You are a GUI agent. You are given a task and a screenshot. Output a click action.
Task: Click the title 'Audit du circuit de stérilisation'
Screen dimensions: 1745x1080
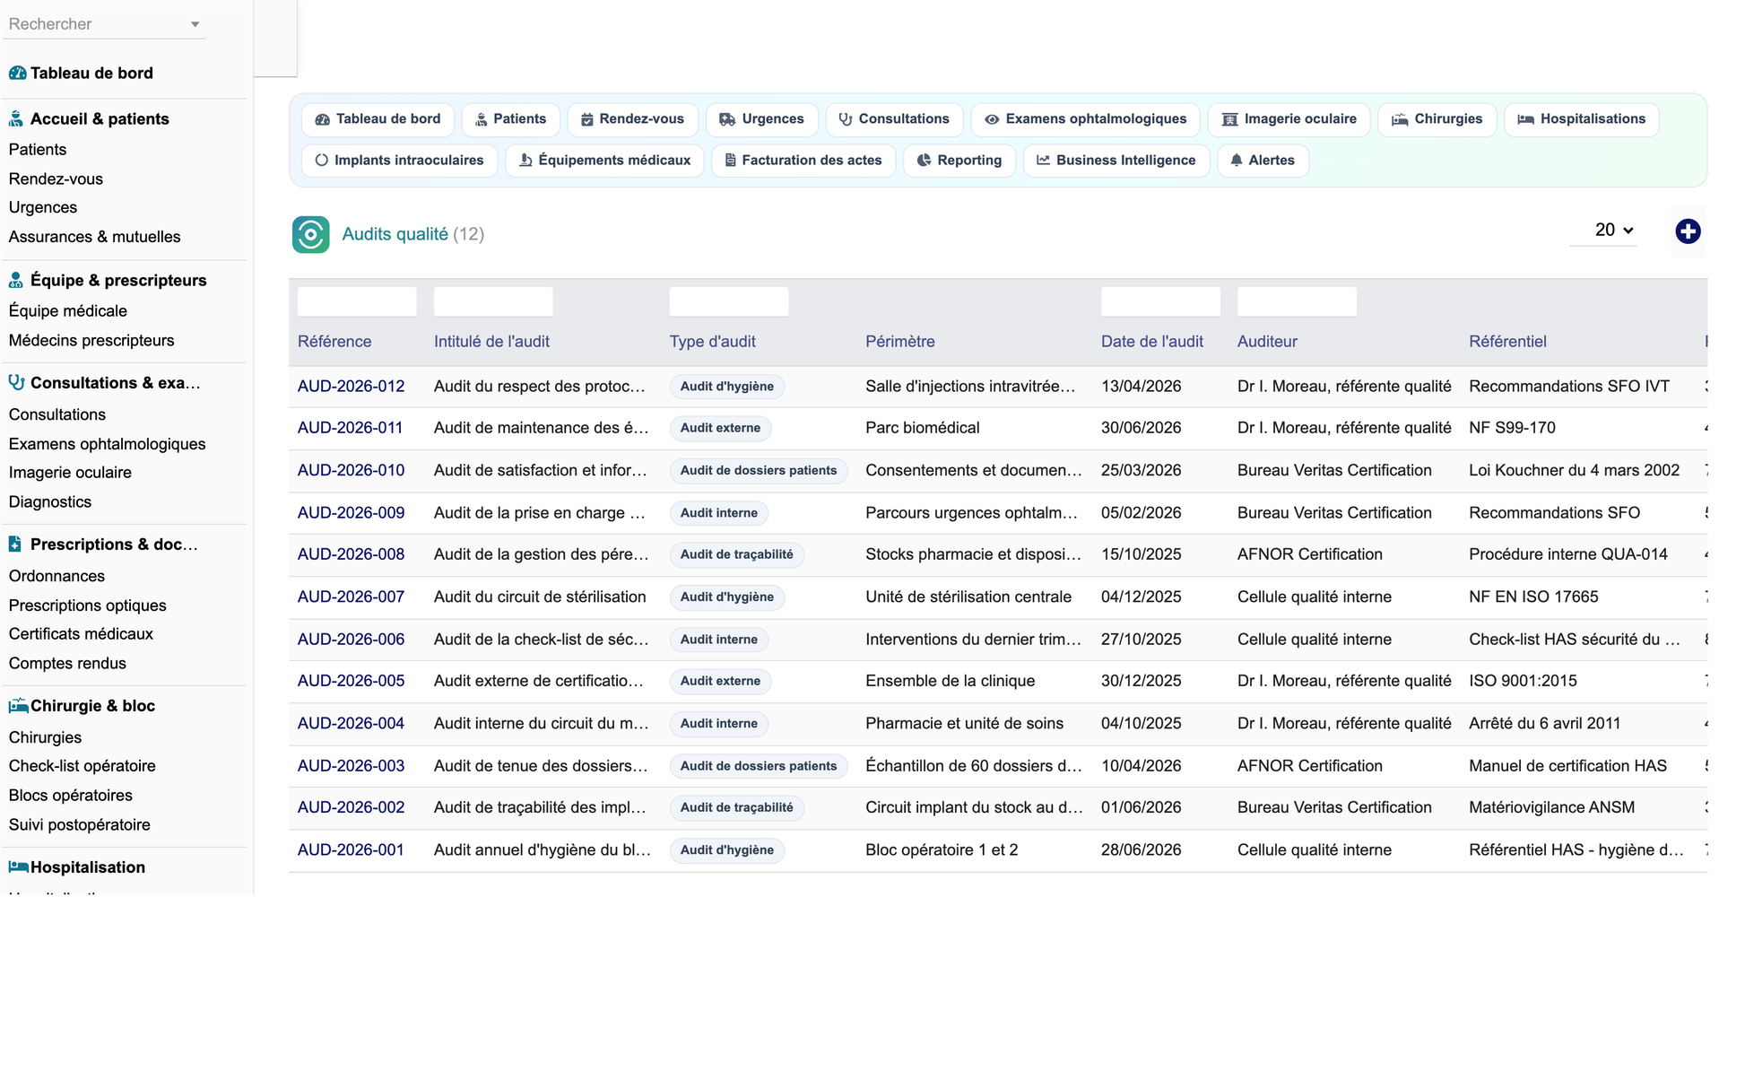pyautogui.click(x=540, y=597)
